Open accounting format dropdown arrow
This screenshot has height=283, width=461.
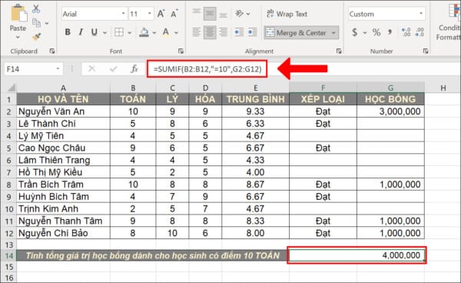pos(365,32)
